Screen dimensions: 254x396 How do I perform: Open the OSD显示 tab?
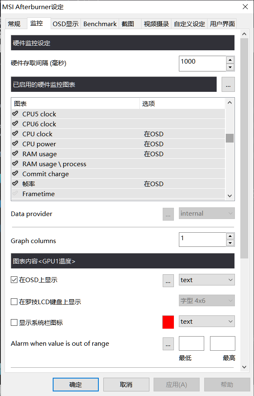[66, 24]
